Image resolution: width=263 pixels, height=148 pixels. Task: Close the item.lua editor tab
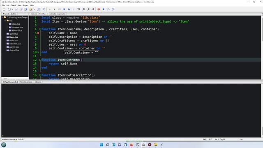[48, 14]
